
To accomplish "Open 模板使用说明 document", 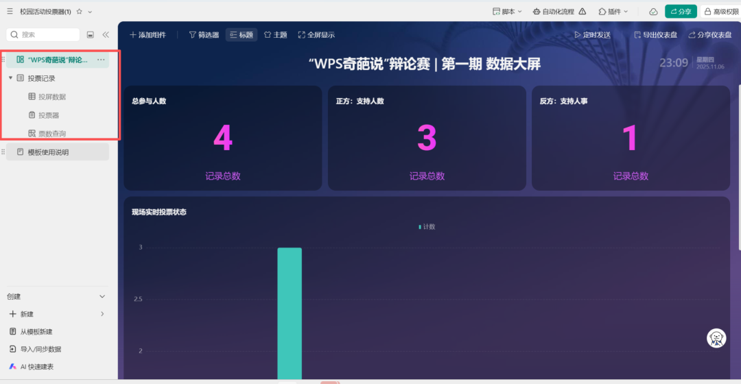I will 57,152.
